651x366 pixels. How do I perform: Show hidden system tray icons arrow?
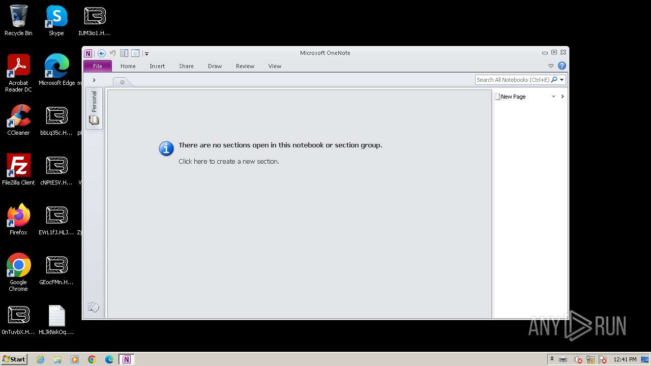click(552, 359)
